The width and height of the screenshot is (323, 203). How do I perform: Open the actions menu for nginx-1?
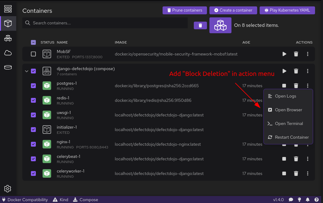pos(308,144)
